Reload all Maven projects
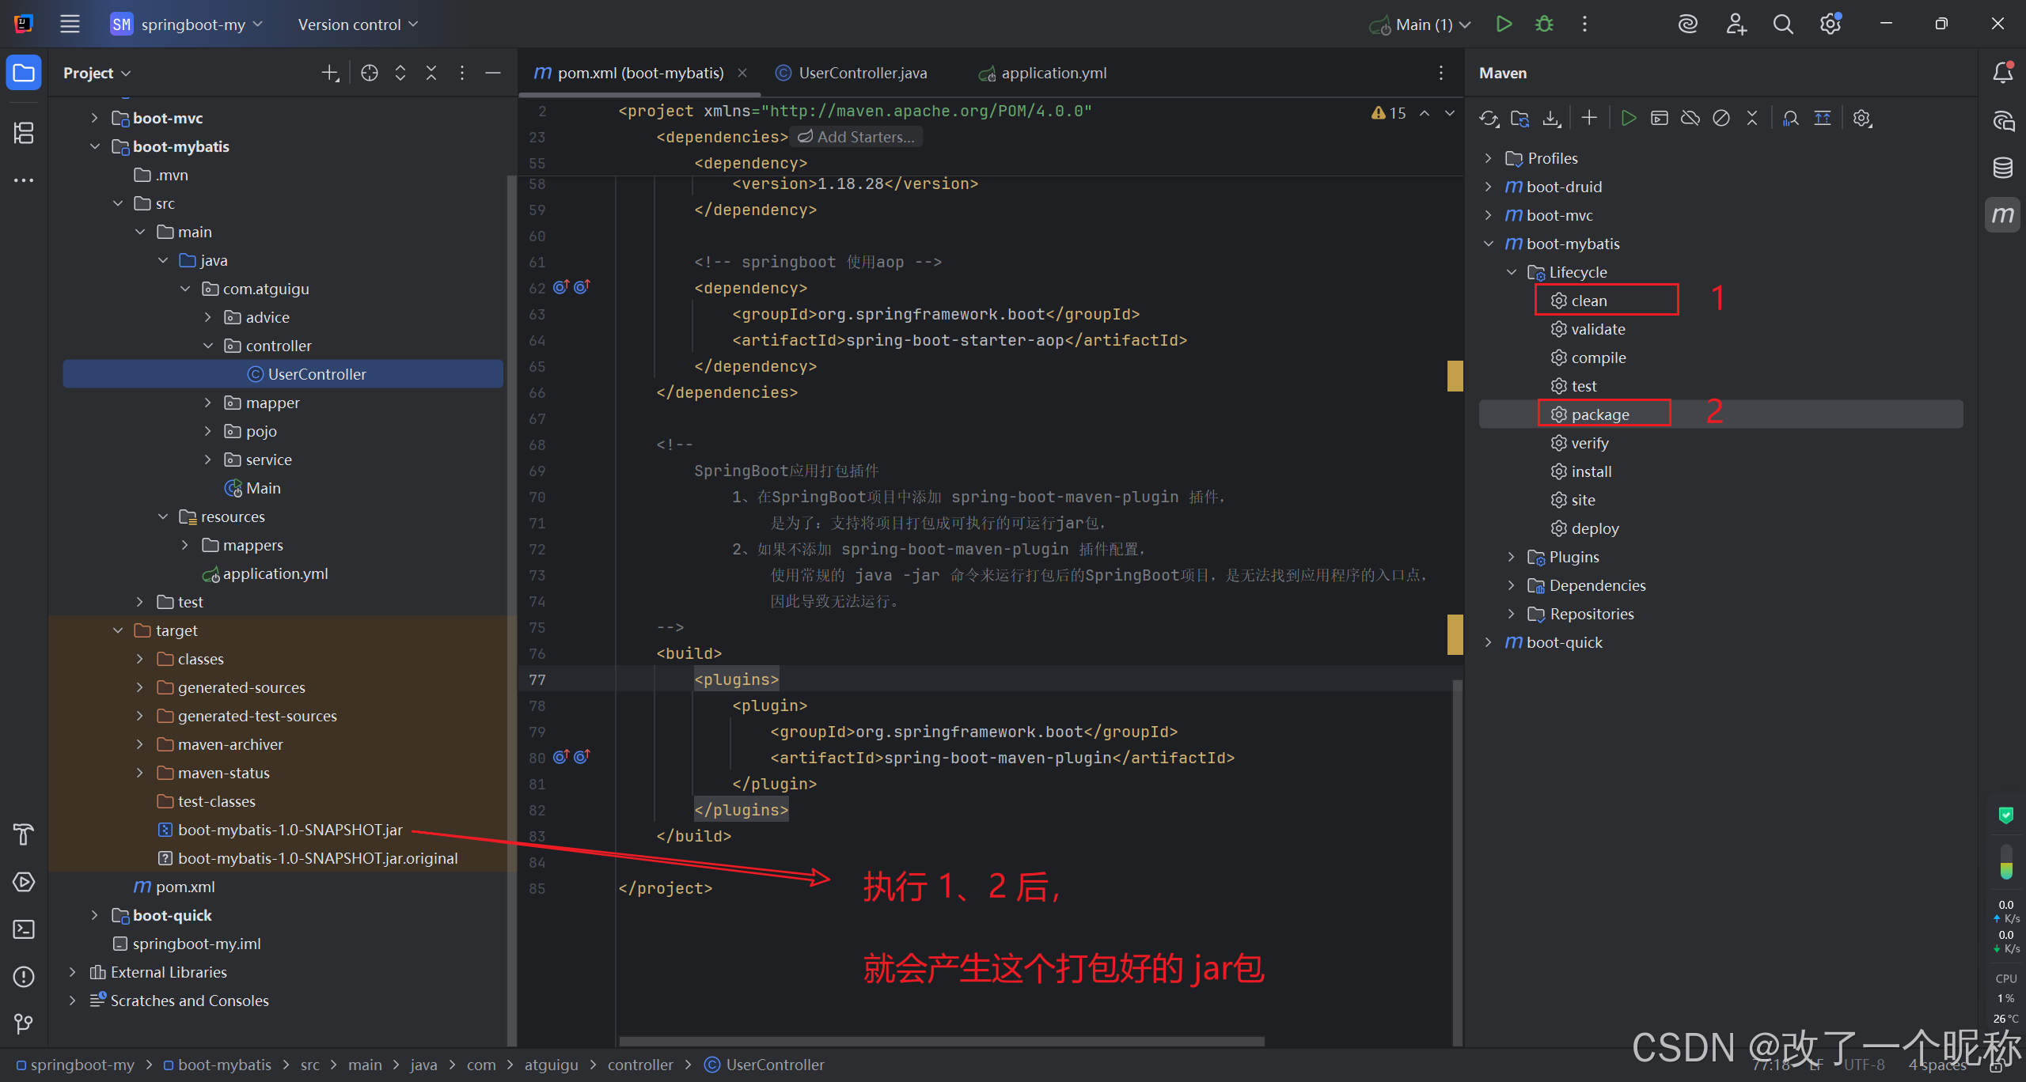The width and height of the screenshot is (2026, 1082). [x=1489, y=119]
